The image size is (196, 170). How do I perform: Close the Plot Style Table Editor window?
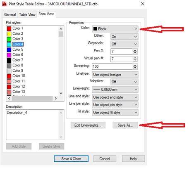(x=143, y=4)
